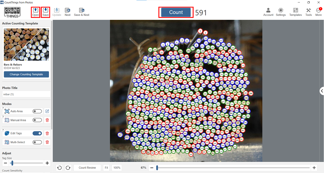Click the Photo Title input field

click(26, 94)
